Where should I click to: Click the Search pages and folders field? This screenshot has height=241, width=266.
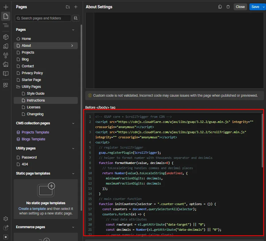tap(43, 18)
